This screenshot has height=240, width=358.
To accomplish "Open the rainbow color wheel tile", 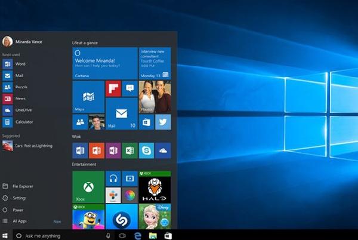I will tap(130, 195).
